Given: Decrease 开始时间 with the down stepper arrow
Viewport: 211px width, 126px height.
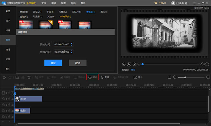Looking at the screenshot, I should click(71, 45).
